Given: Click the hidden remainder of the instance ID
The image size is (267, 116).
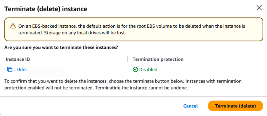Looking at the screenshot, I should point(46,71).
